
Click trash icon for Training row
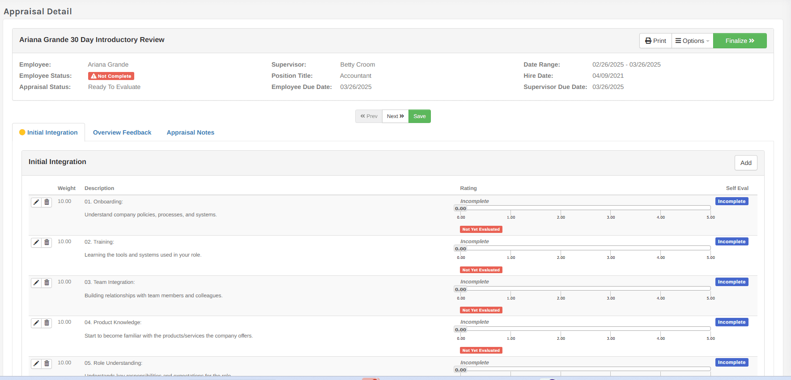[x=47, y=242]
